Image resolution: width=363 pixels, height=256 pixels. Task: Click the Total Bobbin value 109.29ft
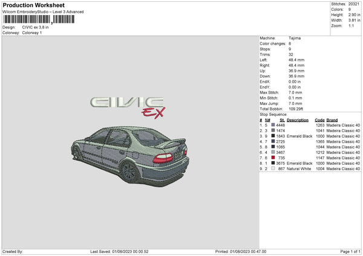point(296,109)
